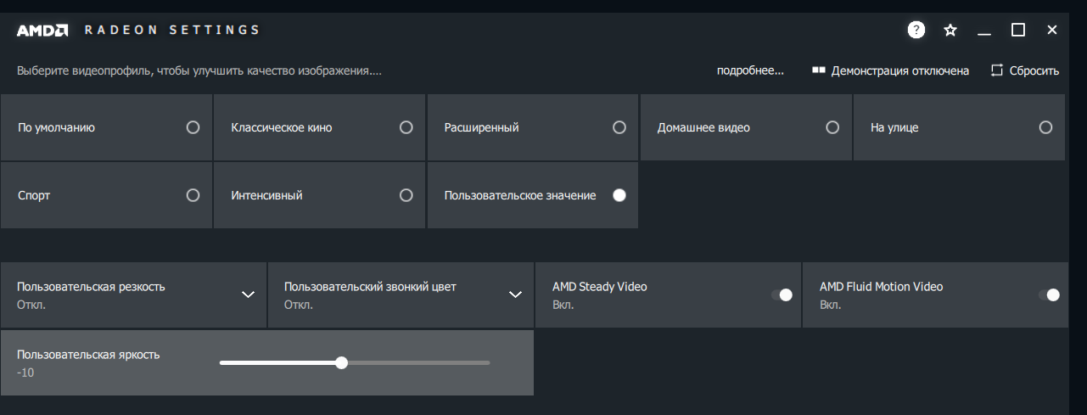The height and width of the screenshot is (415, 1087).
Task: Close the Radeon Settings window
Action: pyautogui.click(x=1052, y=31)
